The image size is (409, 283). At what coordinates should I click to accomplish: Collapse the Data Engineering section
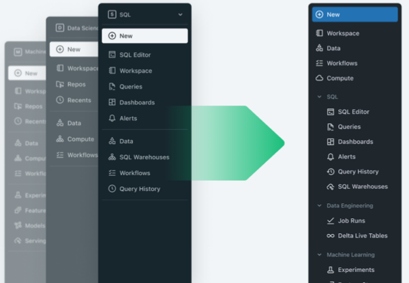coord(319,205)
